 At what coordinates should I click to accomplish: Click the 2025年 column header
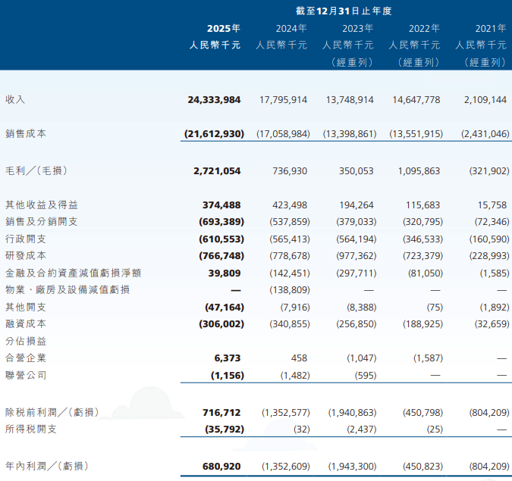point(224,28)
